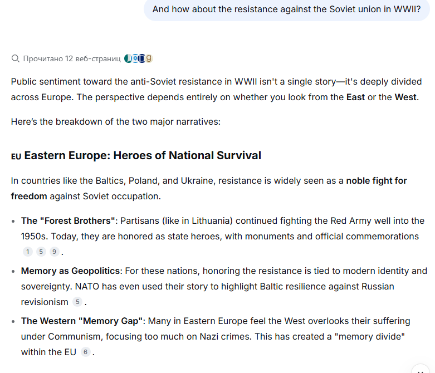Click the bold "noble fight for" phrase

[377, 180]
